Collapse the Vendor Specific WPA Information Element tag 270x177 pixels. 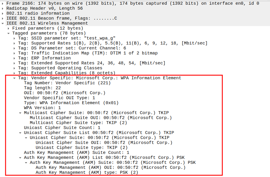15,78
